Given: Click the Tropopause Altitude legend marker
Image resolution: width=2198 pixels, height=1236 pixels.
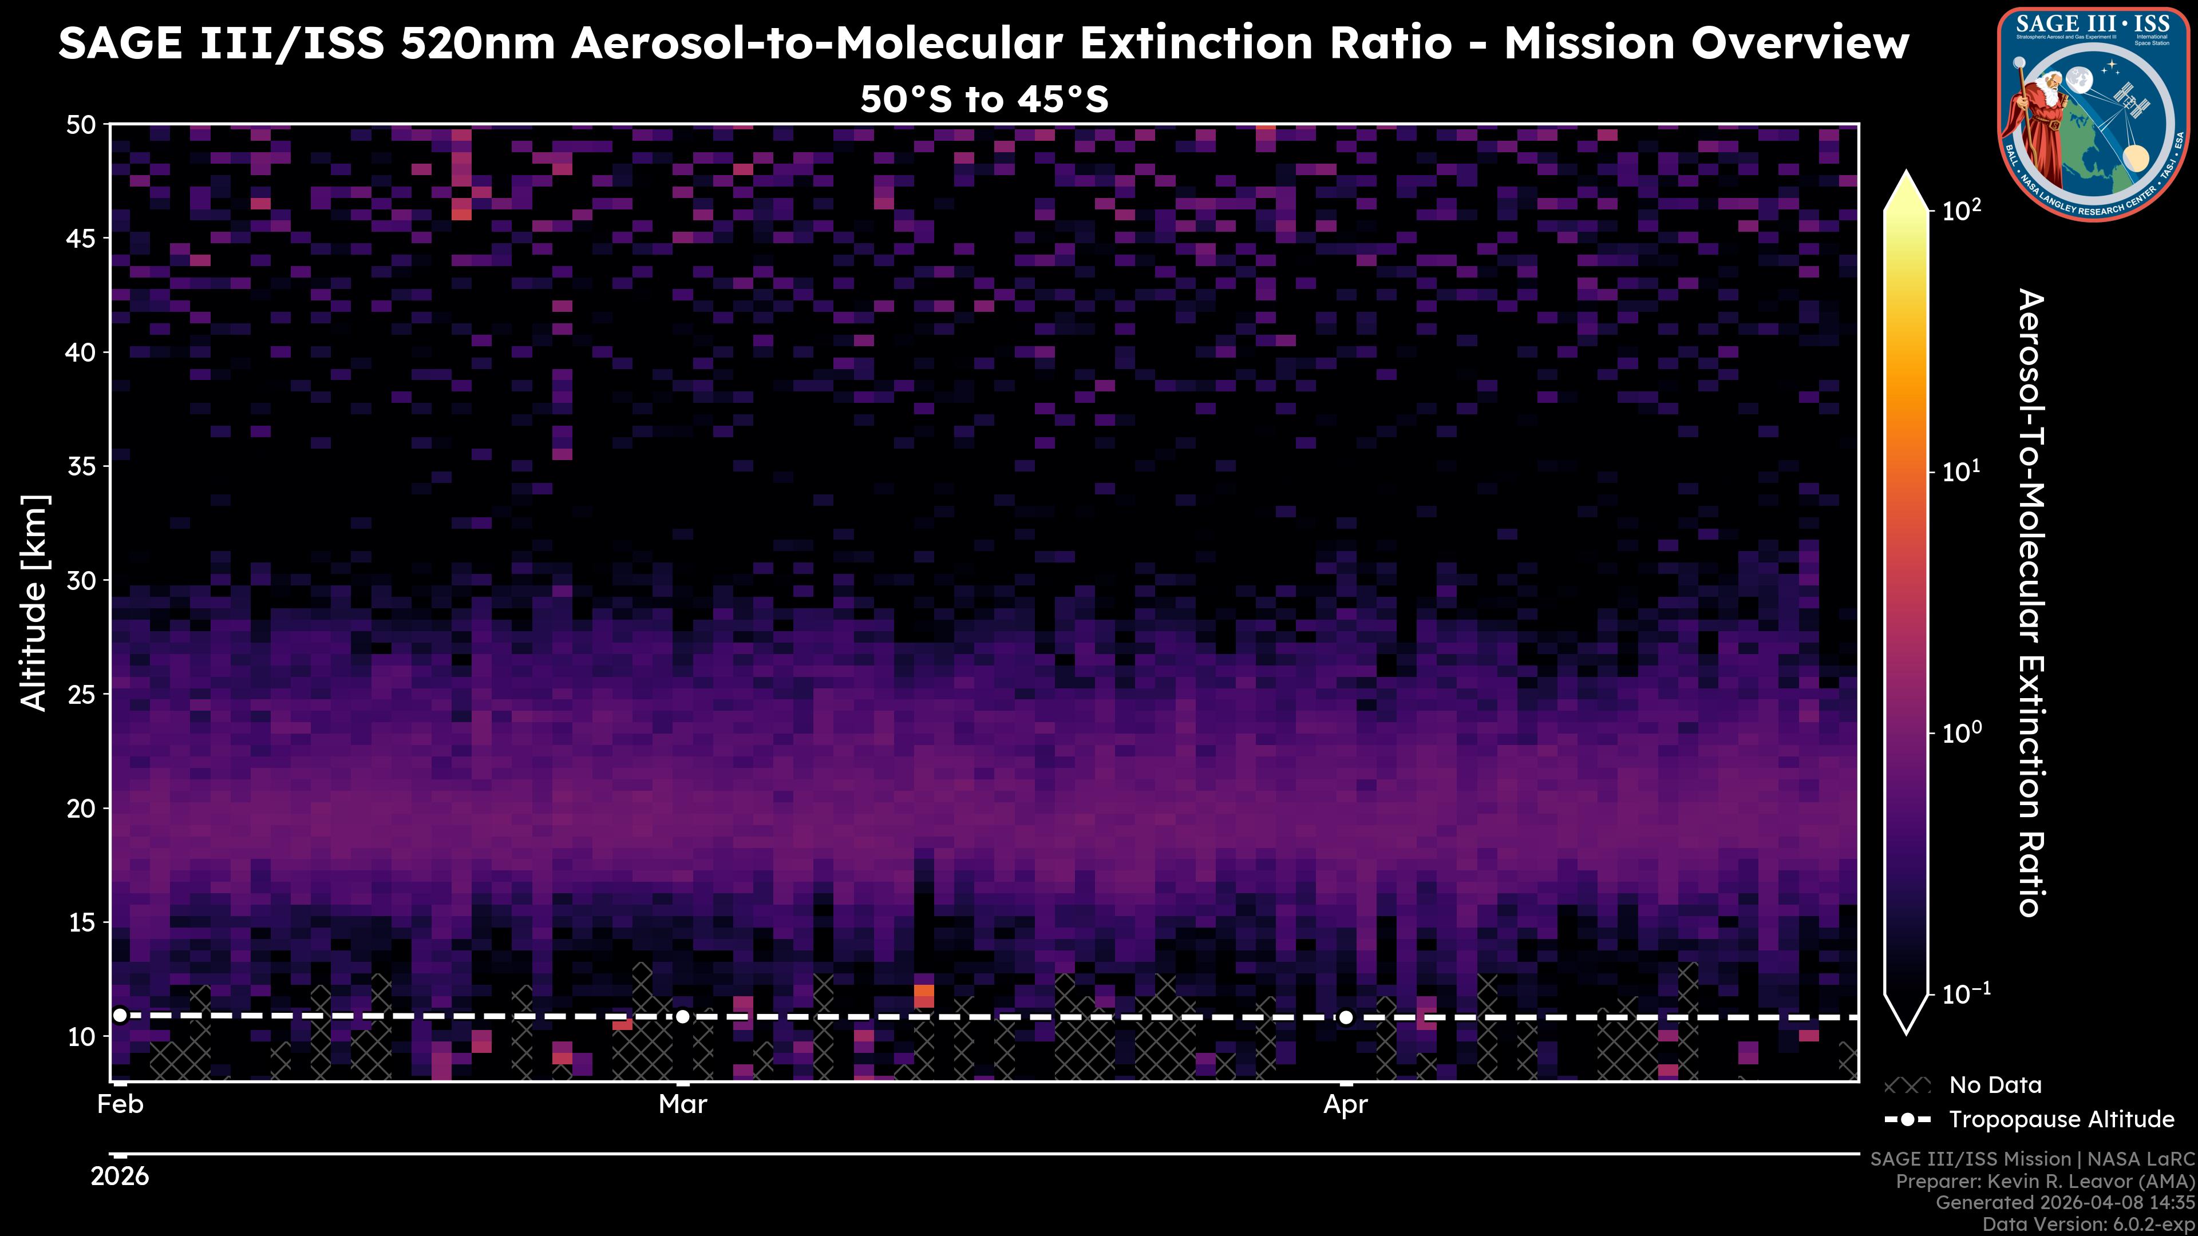Looking at the screenshot, I should [1907, 1119].
